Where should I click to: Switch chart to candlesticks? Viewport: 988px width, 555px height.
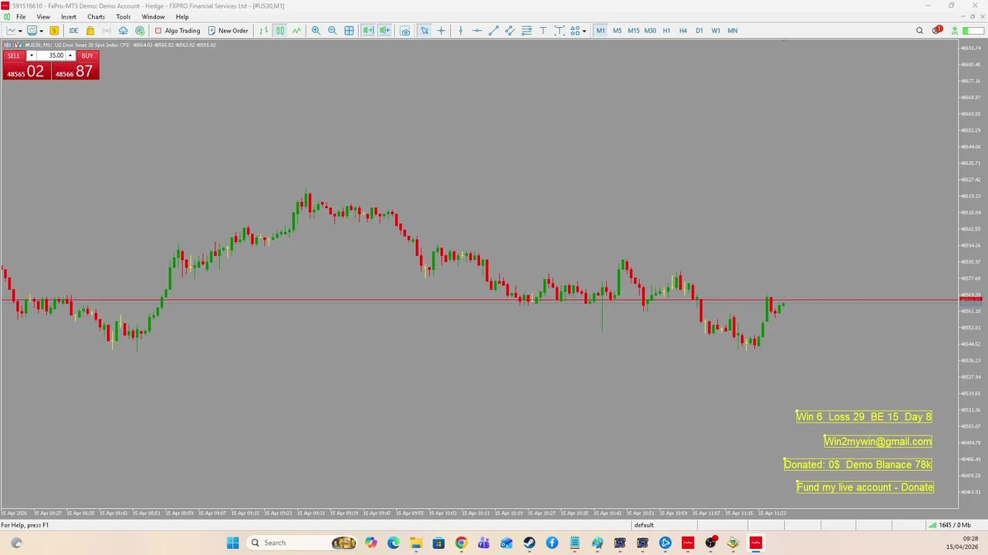pyautogui.click(x=280, y=31)
